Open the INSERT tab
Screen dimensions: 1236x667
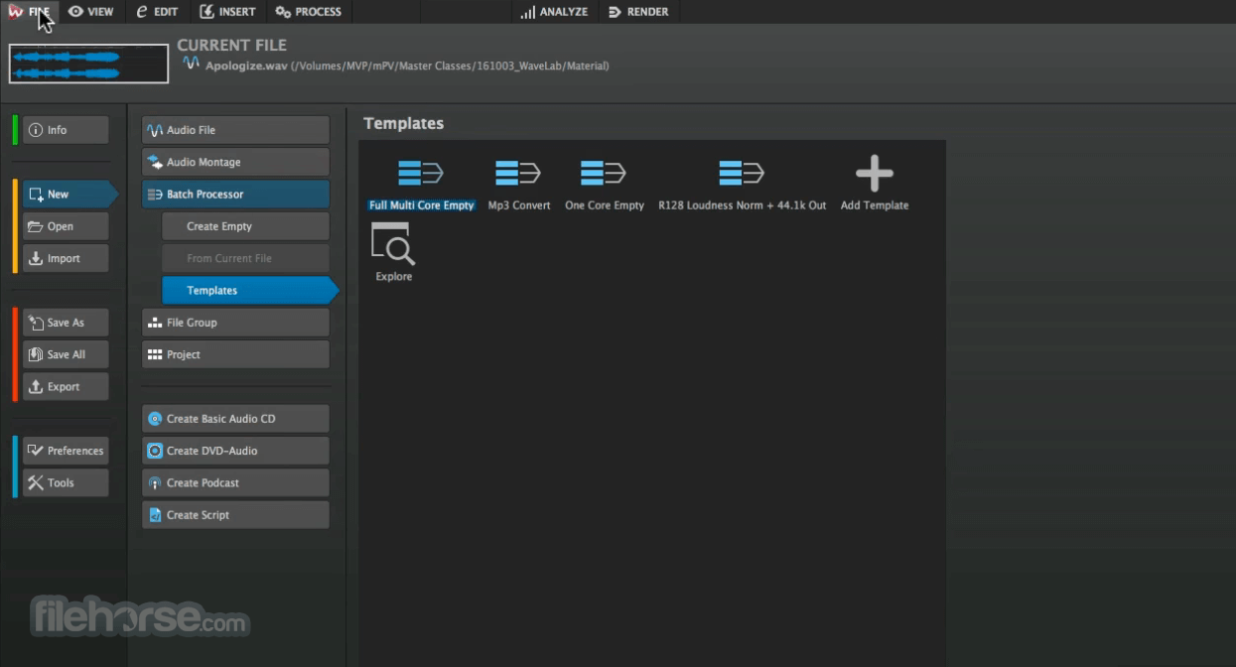pos(227,12)
